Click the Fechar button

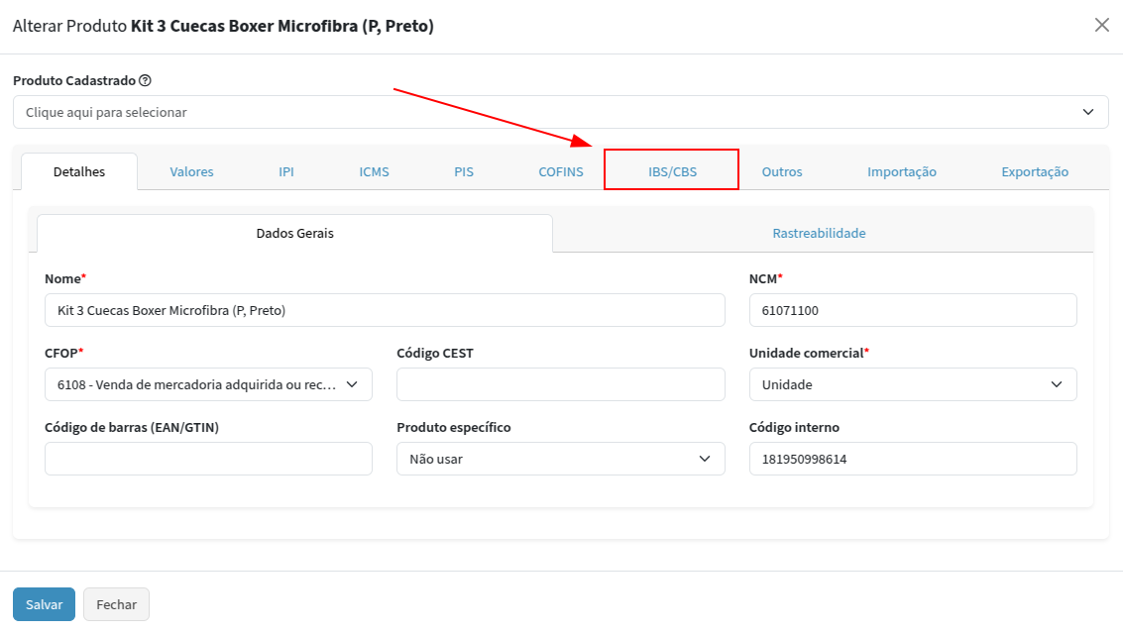(x=116, y=604)
